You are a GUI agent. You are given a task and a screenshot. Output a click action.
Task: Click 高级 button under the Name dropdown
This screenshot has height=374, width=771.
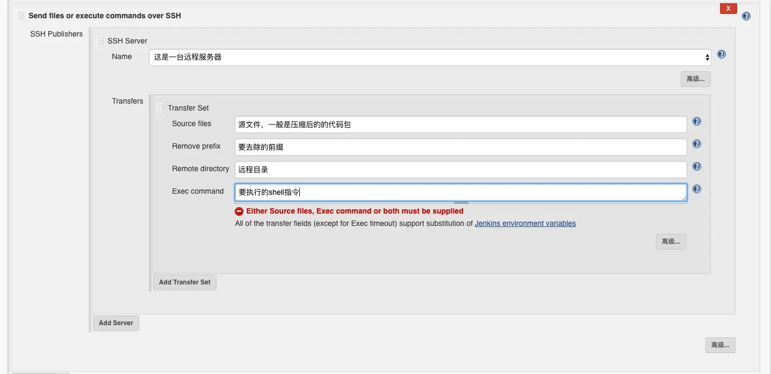click(696, 79)
